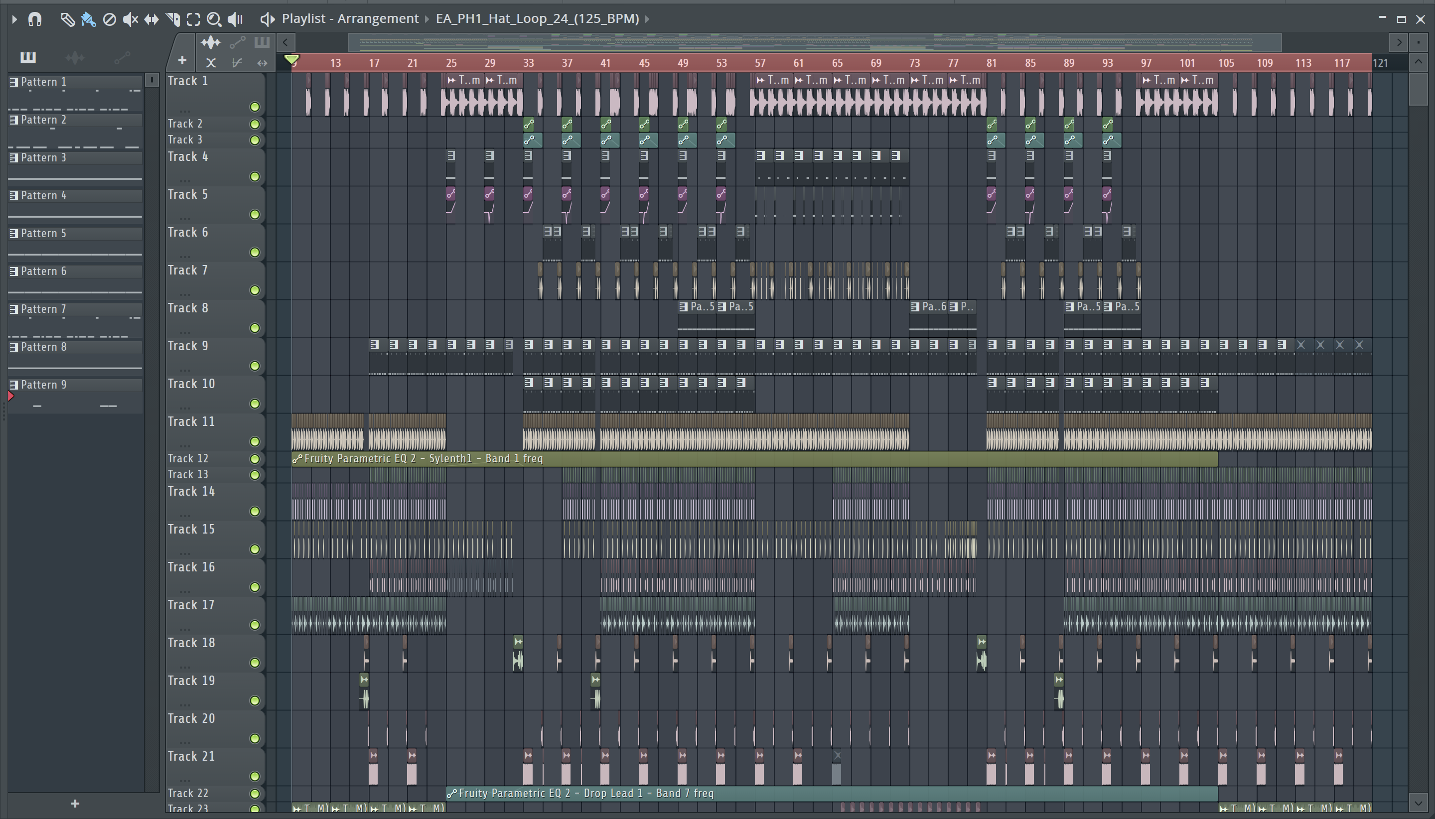Viewport: 1435px width, 819px height.
Task: Expand Track 8 options via its dots
Action: pos(184,332)
